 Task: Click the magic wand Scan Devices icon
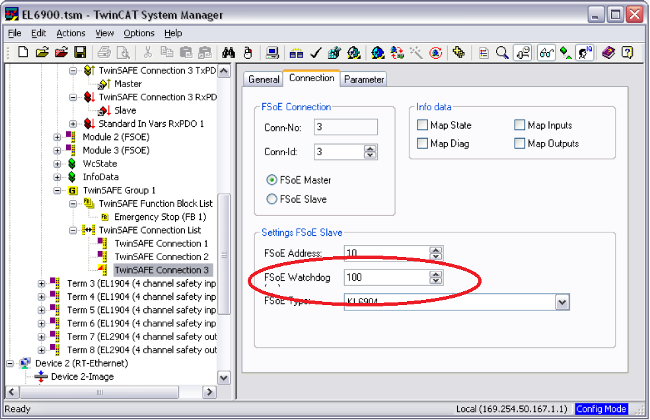pyautogui.click(x=415, y=53)
